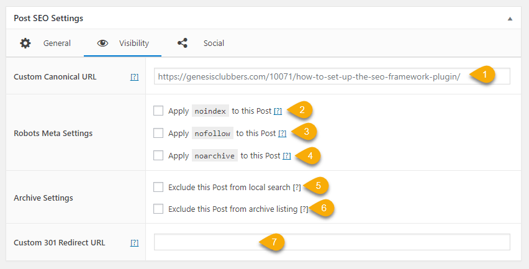Select the Visibility tab label
This screenshot has width=529, height=269.
click(133, 43)
